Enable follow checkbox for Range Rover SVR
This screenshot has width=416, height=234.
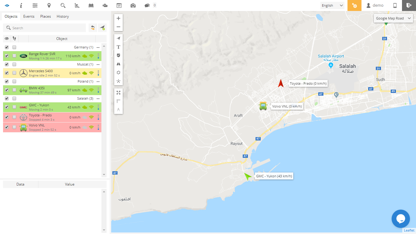click(14, 56)
